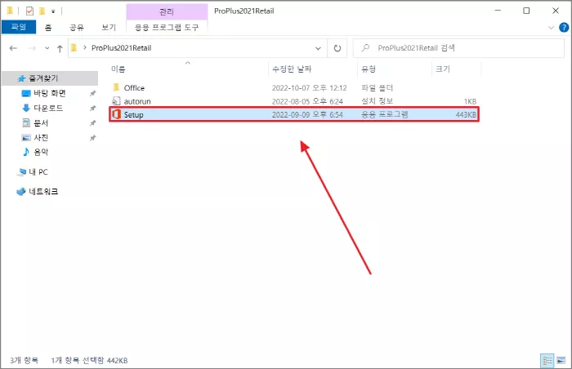The image size is (572, 369).
Task: Open the help question mark icon
Action: click(x=564, y=27)
